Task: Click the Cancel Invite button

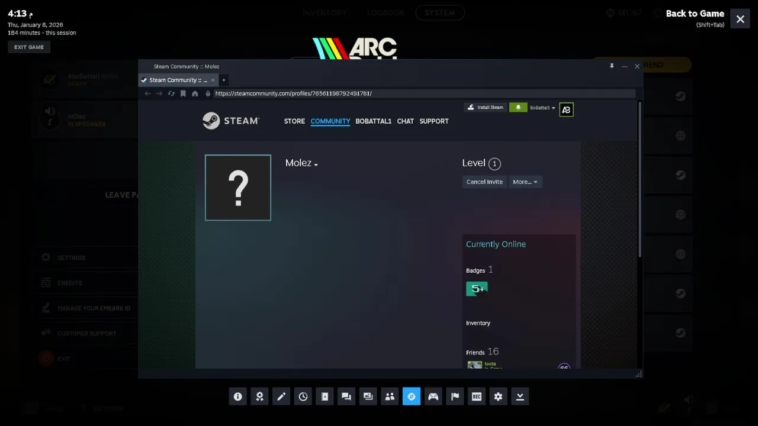Action: [484, 182]
